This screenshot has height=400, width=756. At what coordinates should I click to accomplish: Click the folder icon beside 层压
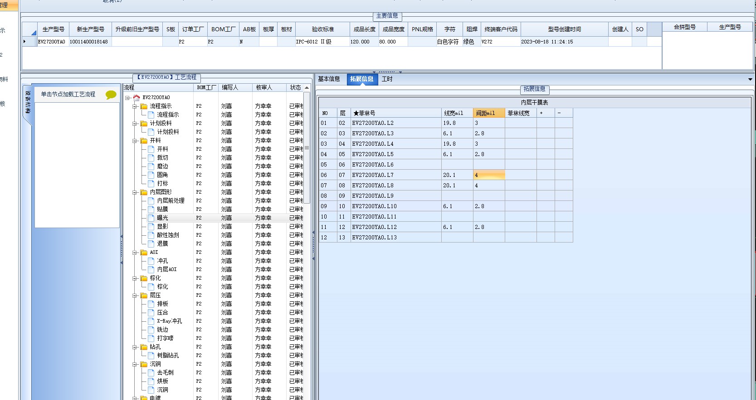tap(144, 295)
